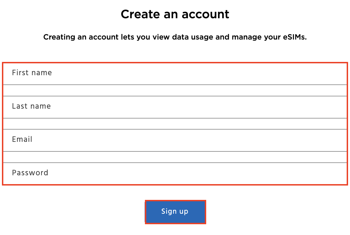Click the empty row between Email and Password

(x=175, y=157)
